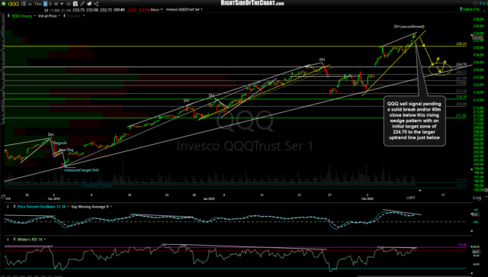The image size is (488, 277).
Task: Click the 'Feb 2020' date on time axis
Action: [368, 198]
